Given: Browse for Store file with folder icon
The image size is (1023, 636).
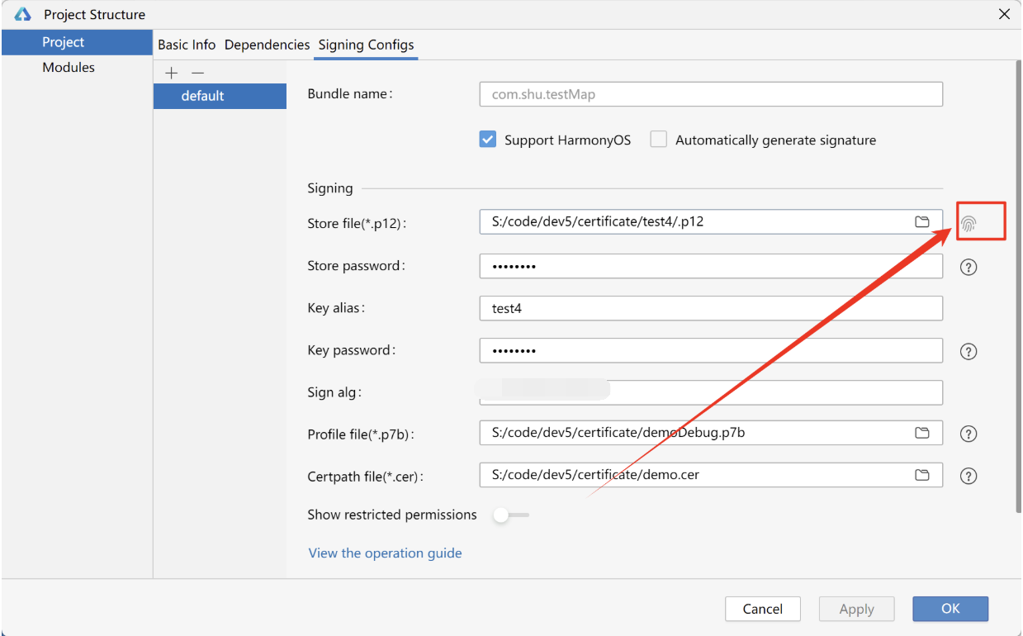Looking at the screenshot, I should click(922, 222).
